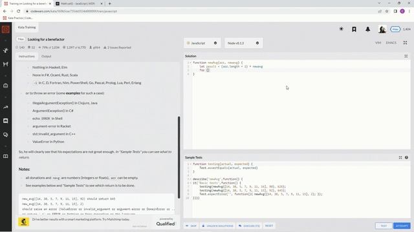414x232 pixels.
Task: Click the browser address bar
Action: pos(201,12)
